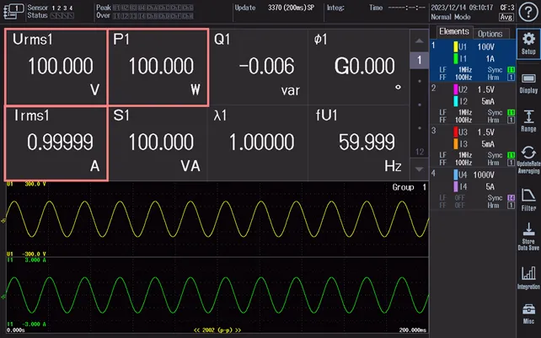The width and height of the screenshot is (541, 338).
Task: Click the green I1 color swatch
Action: [x=455, y=59]
